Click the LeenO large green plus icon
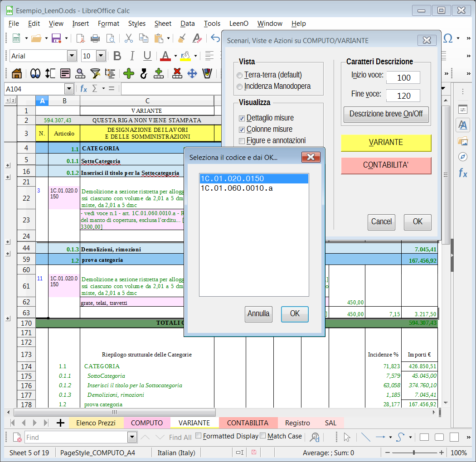Screen dimensions: 476x462 point(129,73)
